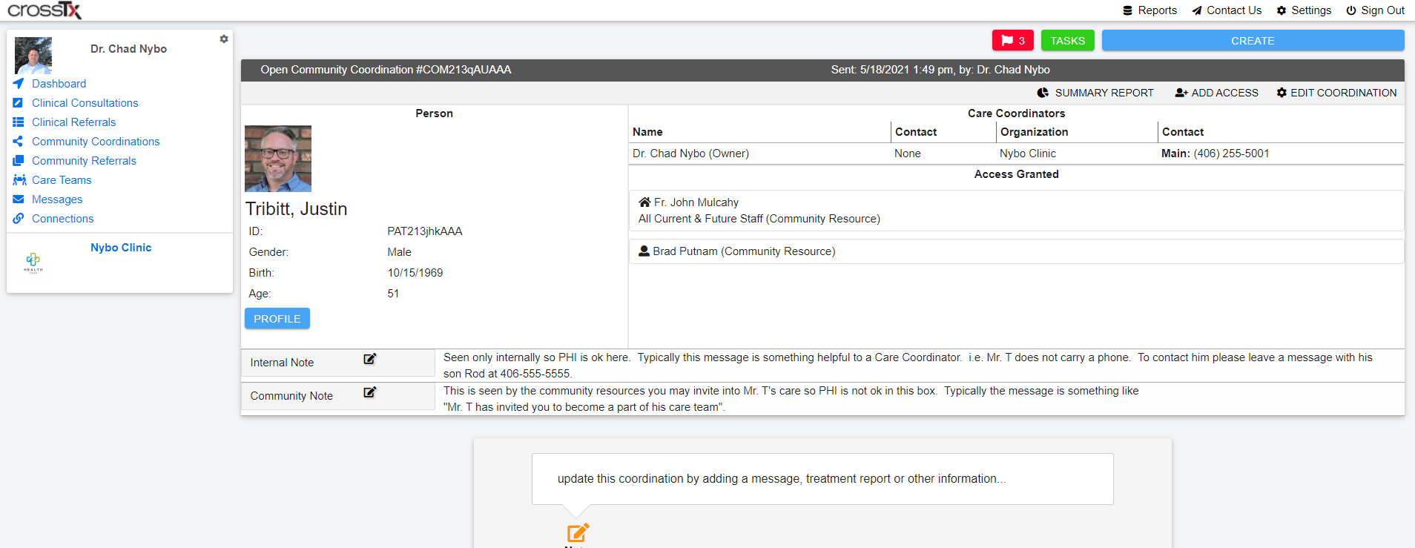Open profile card gear settings icon
Viewport: 1415px width, 548px height.
click(224, 39)
